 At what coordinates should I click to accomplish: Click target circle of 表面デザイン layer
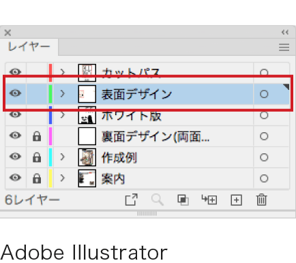(x=264, y=94)
